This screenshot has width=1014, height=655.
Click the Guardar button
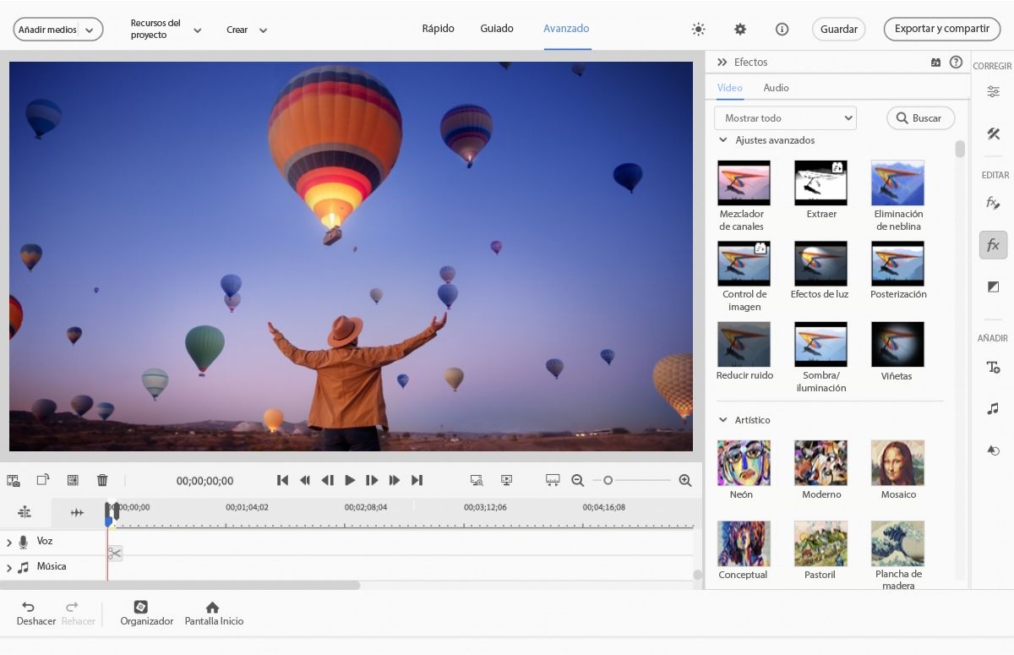(x=838, y=30)
